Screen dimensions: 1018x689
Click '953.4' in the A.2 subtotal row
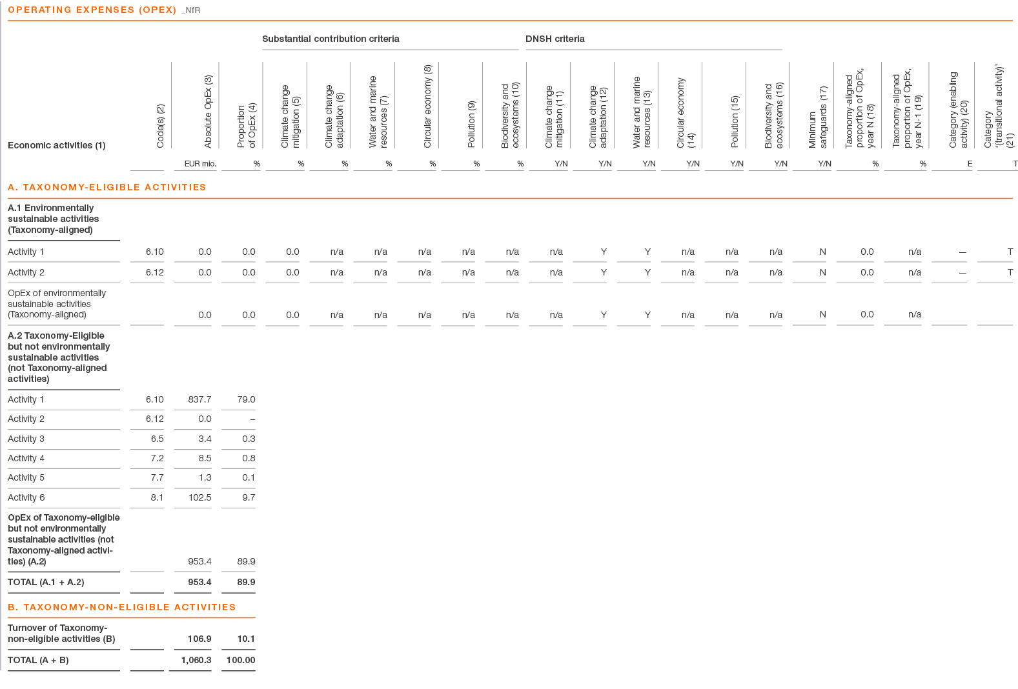tap(199, 561)
